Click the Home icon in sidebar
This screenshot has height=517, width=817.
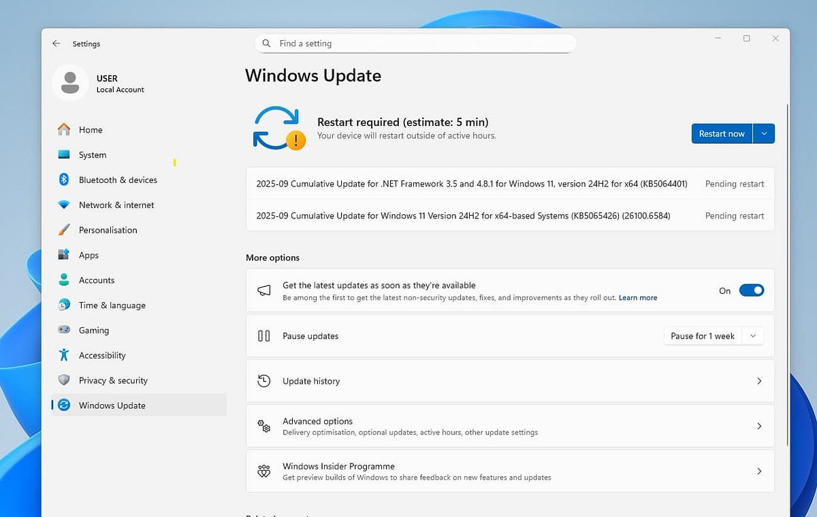click(64, 129)
